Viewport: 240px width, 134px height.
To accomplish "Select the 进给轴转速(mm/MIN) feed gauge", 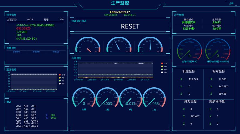I will tap(218, 51).
